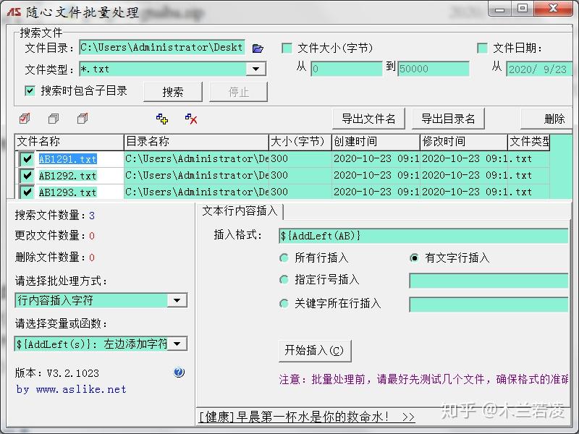Click the red X remove-files icon

[x=190, y=118]
